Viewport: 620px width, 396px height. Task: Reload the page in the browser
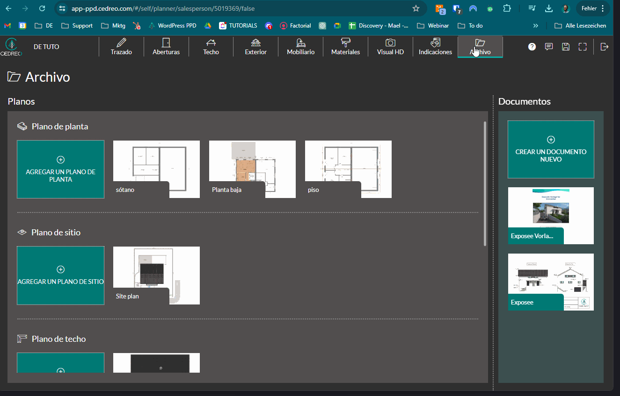(42, 8)
